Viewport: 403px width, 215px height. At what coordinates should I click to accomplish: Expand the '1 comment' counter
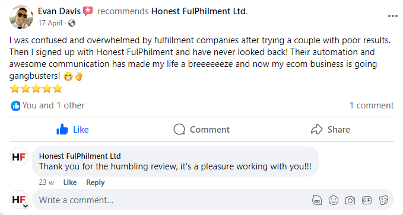[372, 105]
